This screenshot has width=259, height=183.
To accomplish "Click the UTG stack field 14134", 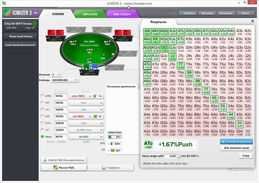I will (61, 96).
